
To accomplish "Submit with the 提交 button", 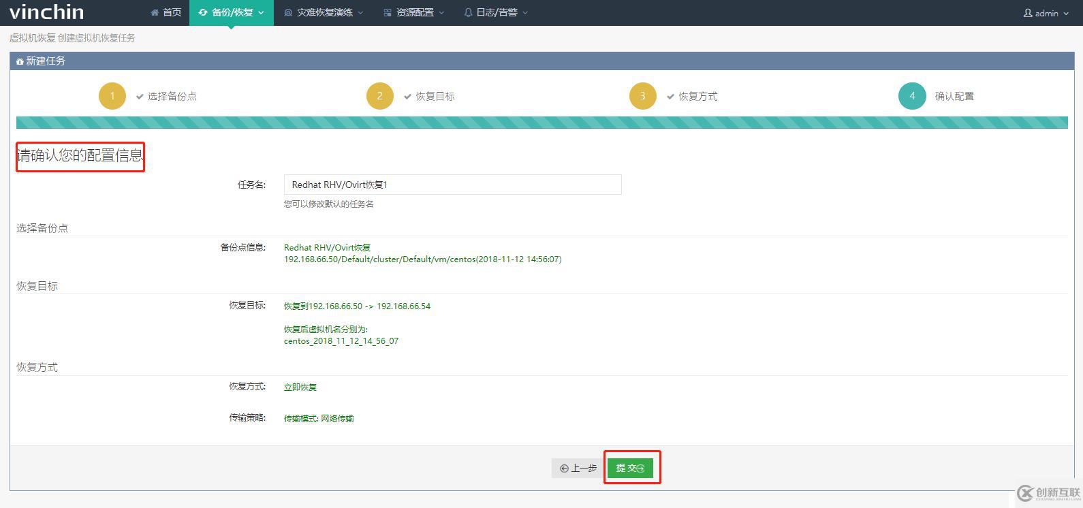I will [630, 468].
